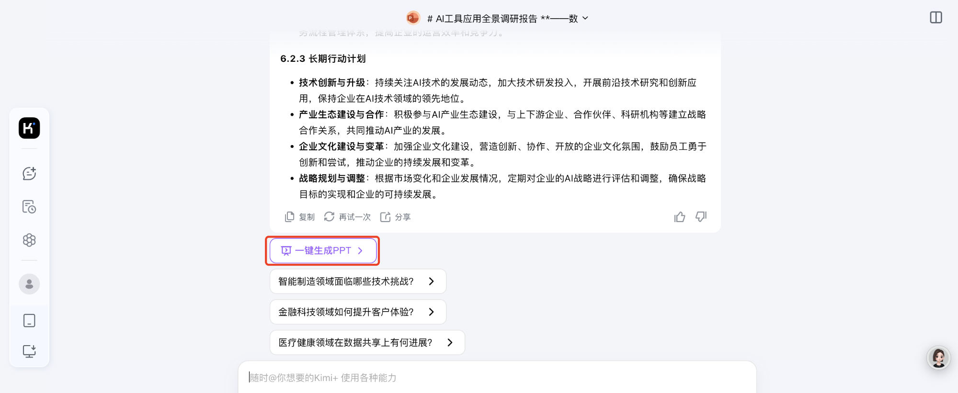Select suggestion about 金融科技领域 customer experience

(357, 312)
